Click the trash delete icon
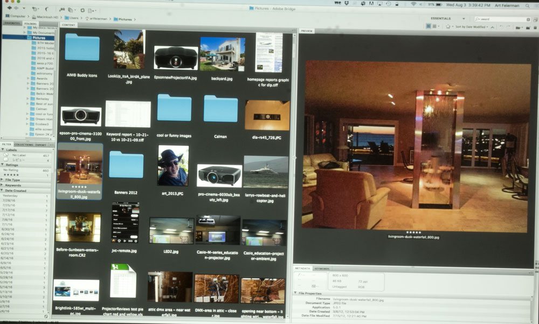Image resolution: width=539 pixels, height=324 pixels. pos(535,28)
